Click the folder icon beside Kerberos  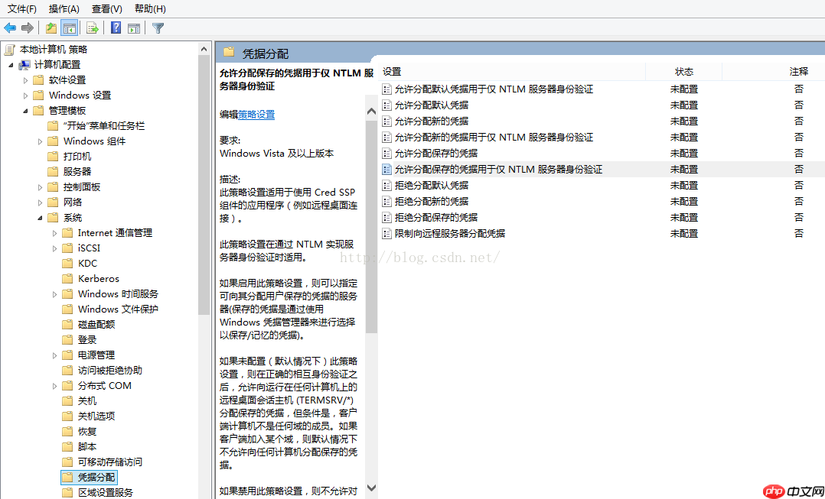click(68, 278)
